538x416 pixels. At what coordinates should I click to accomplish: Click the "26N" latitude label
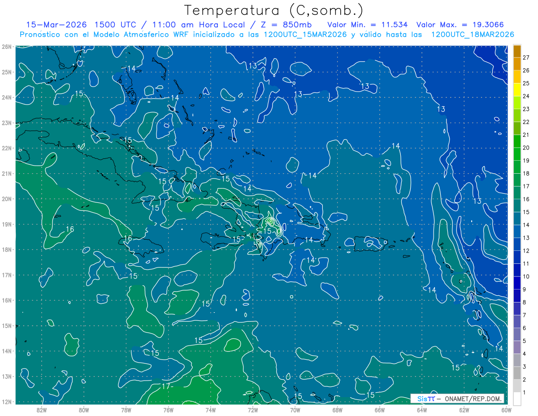[6, 47]
